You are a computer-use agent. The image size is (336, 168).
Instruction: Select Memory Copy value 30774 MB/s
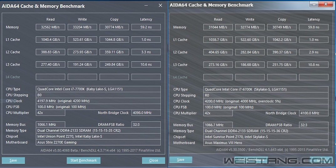[114, 27]
